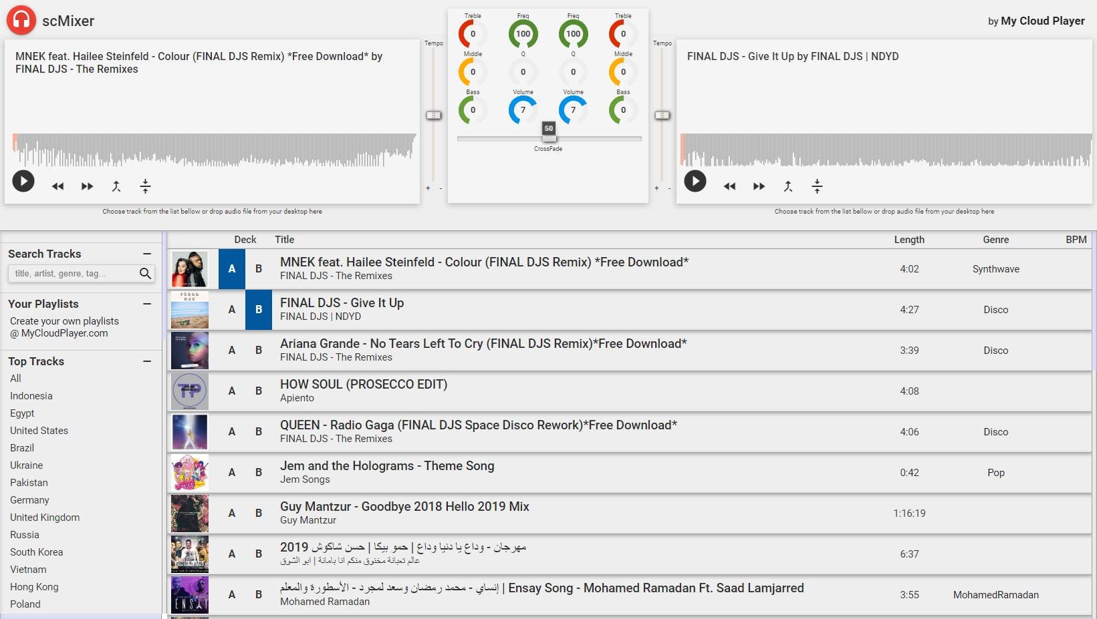Screen dimensions: 1097x619
Task: Select South Korea in Top Tracks
Action: click(37, 552)
